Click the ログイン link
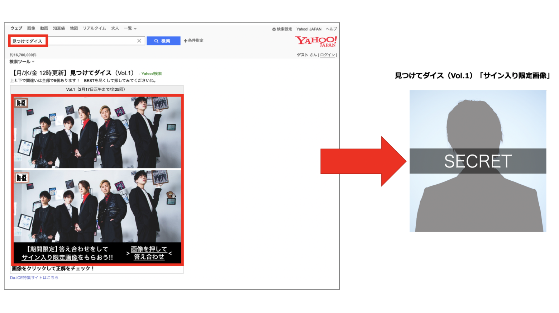Viewport: 559px width, 313px height. click(x=328, y=55)
